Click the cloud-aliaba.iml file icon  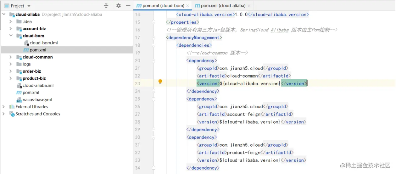[x=19, y=85]
